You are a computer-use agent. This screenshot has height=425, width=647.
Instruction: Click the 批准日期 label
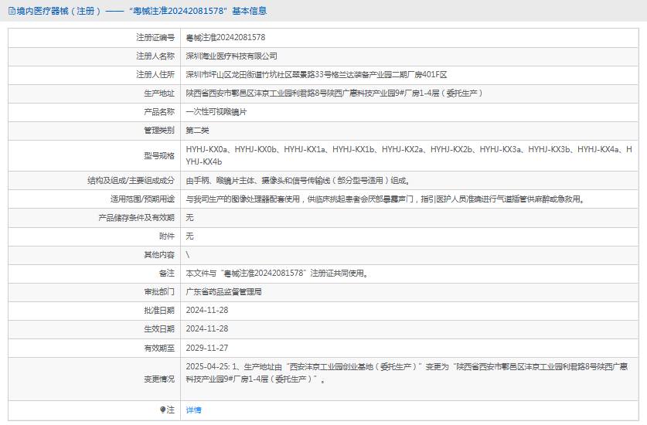coord(159,311)
